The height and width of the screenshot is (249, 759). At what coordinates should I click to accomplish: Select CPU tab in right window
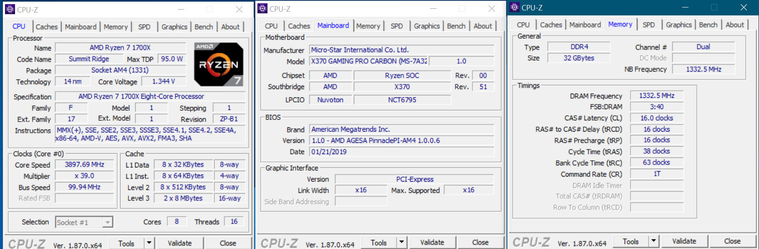point(523,25)
